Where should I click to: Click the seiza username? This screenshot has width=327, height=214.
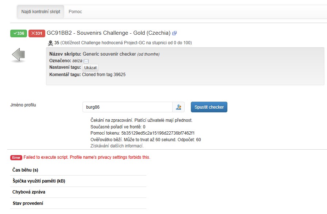click(x=77, y=61)
